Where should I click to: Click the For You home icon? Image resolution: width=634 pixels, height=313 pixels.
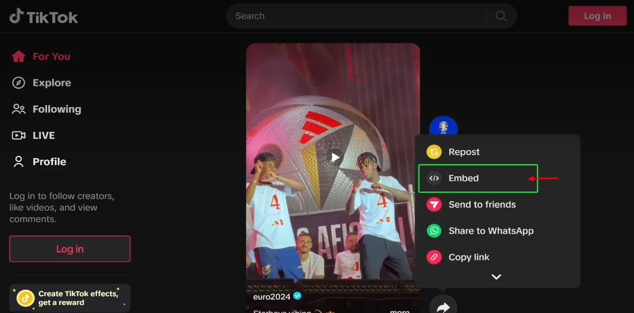(19, 56)
